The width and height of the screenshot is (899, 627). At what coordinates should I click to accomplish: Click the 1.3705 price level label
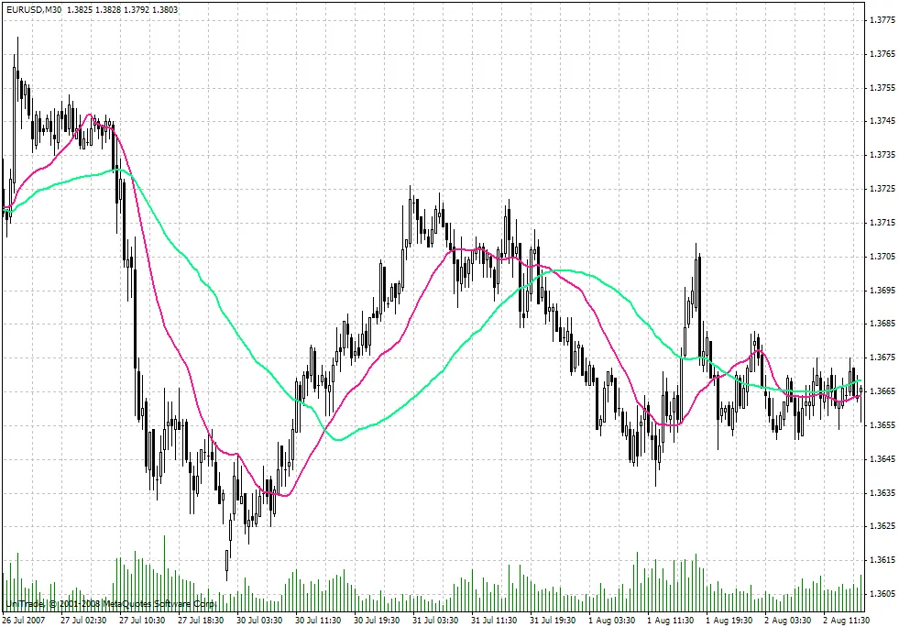[x=882, y=257]
